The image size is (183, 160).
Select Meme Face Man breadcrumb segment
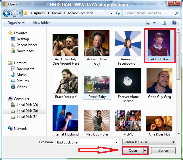point(81,13)
